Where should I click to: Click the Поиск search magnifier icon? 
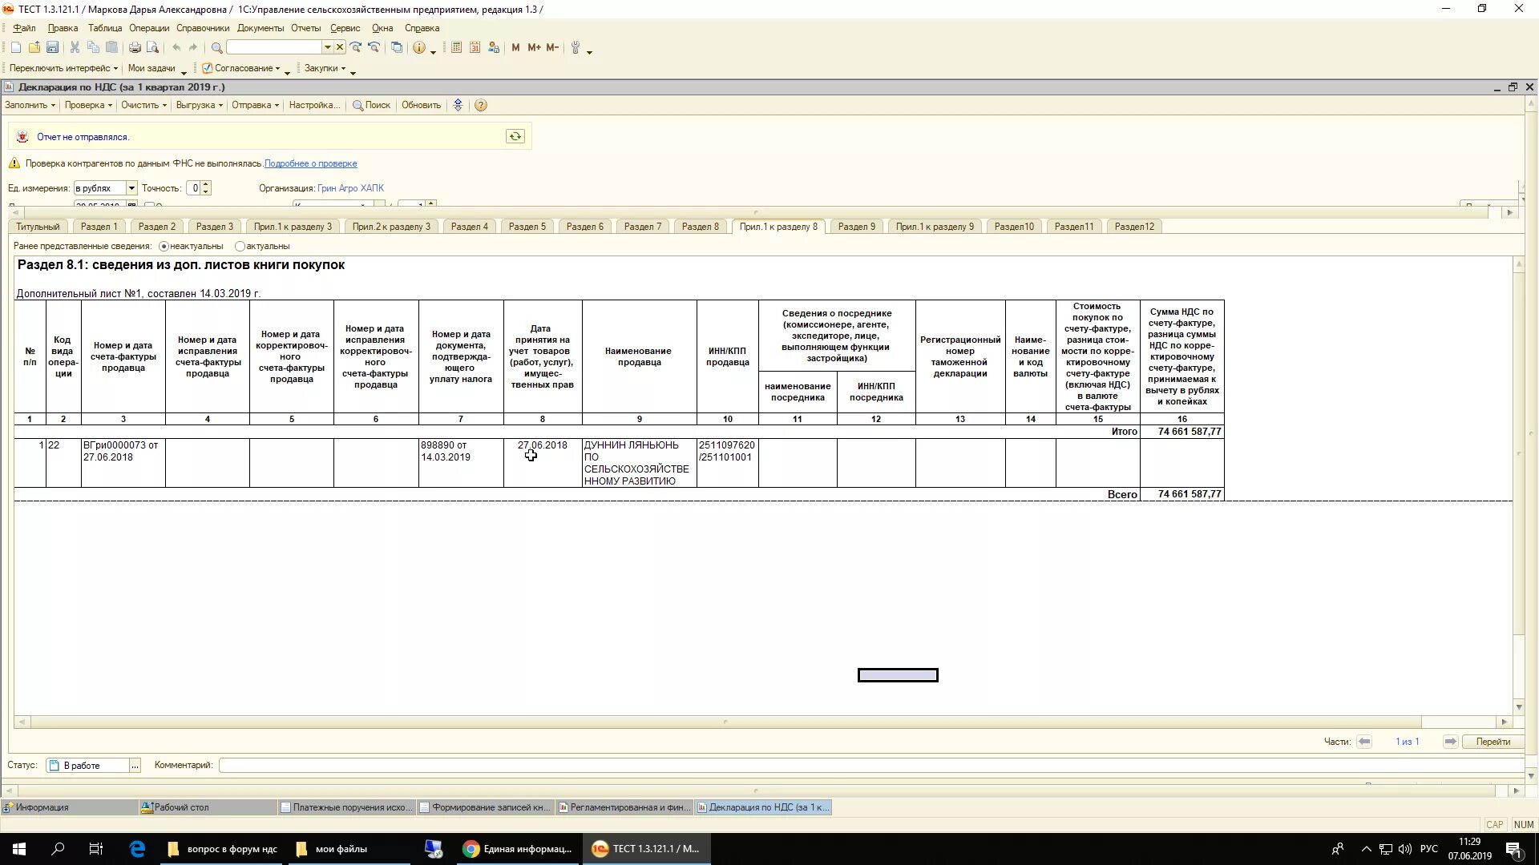356,105
